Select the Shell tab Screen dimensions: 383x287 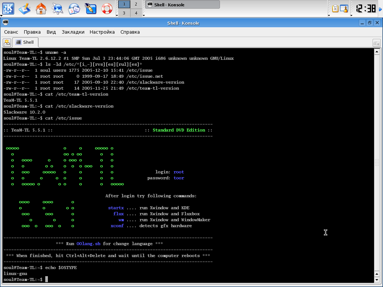(25, 42)
